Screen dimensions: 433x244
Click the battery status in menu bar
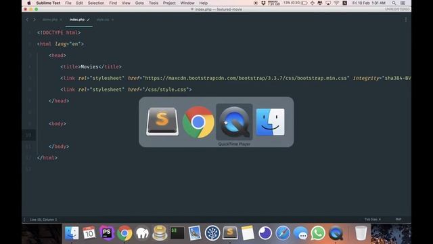coord(295,3)
